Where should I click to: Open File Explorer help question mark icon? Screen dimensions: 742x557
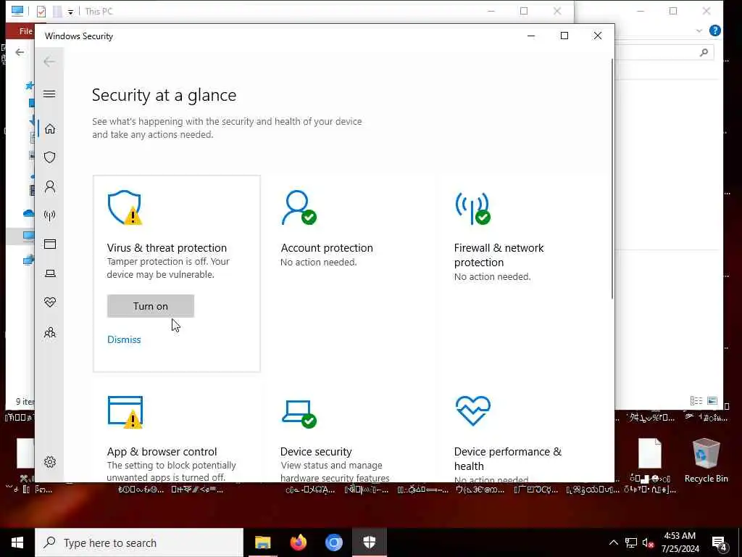coord(715,30)
